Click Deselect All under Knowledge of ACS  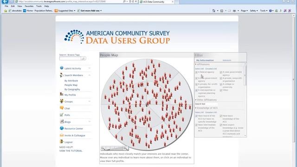point(211,112)
